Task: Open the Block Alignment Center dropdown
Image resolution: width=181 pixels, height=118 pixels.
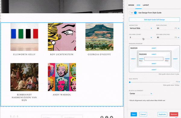Action: [141, 93]
